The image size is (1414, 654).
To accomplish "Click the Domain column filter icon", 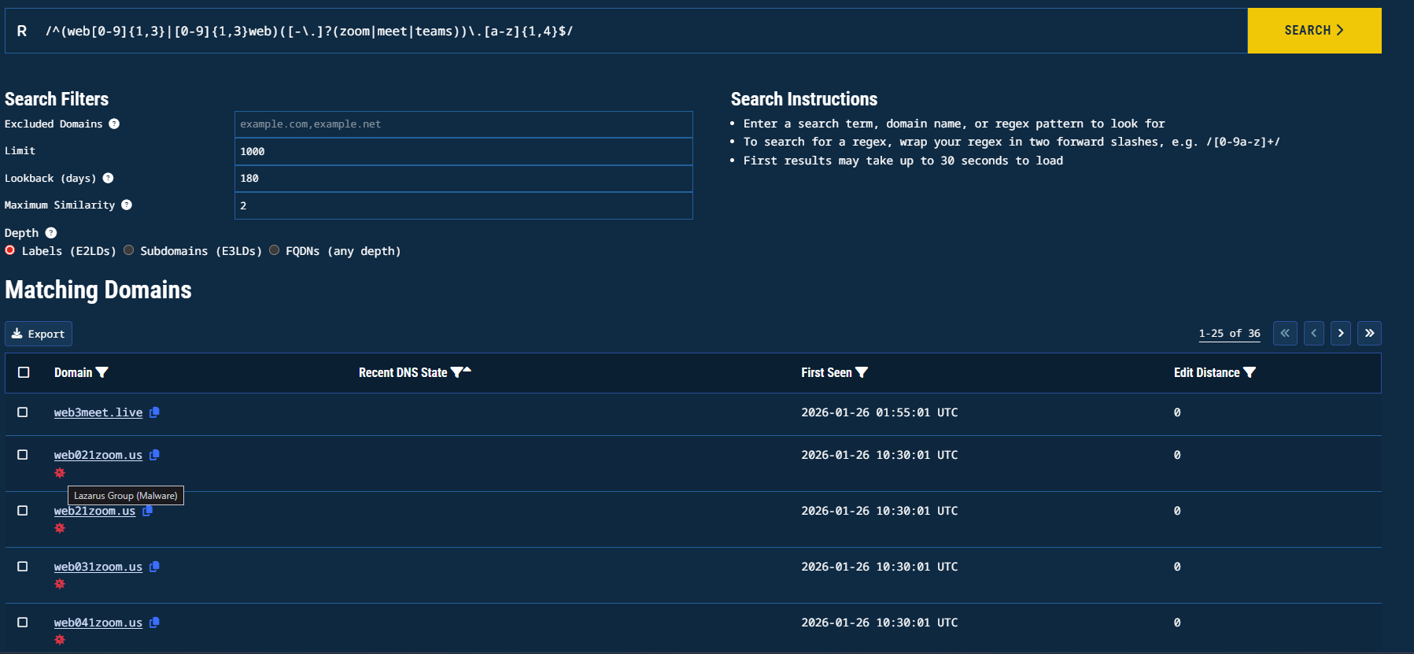I will (102, 372).
